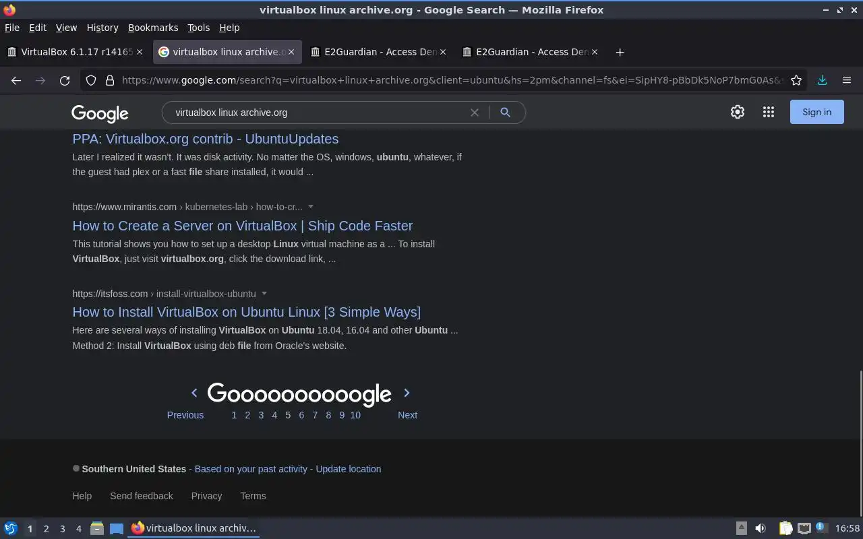Run search with the magnifier icon
863x539 pixels.
pyautogui.click(x=505, y=113)
